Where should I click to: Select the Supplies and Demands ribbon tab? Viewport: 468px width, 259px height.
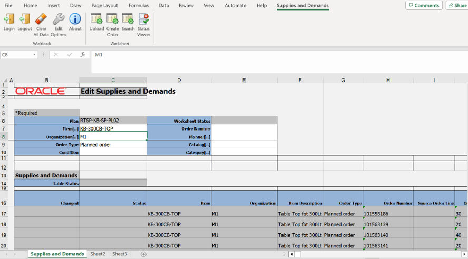pos(303,5)
